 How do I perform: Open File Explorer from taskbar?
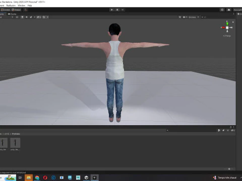point(29,177)
